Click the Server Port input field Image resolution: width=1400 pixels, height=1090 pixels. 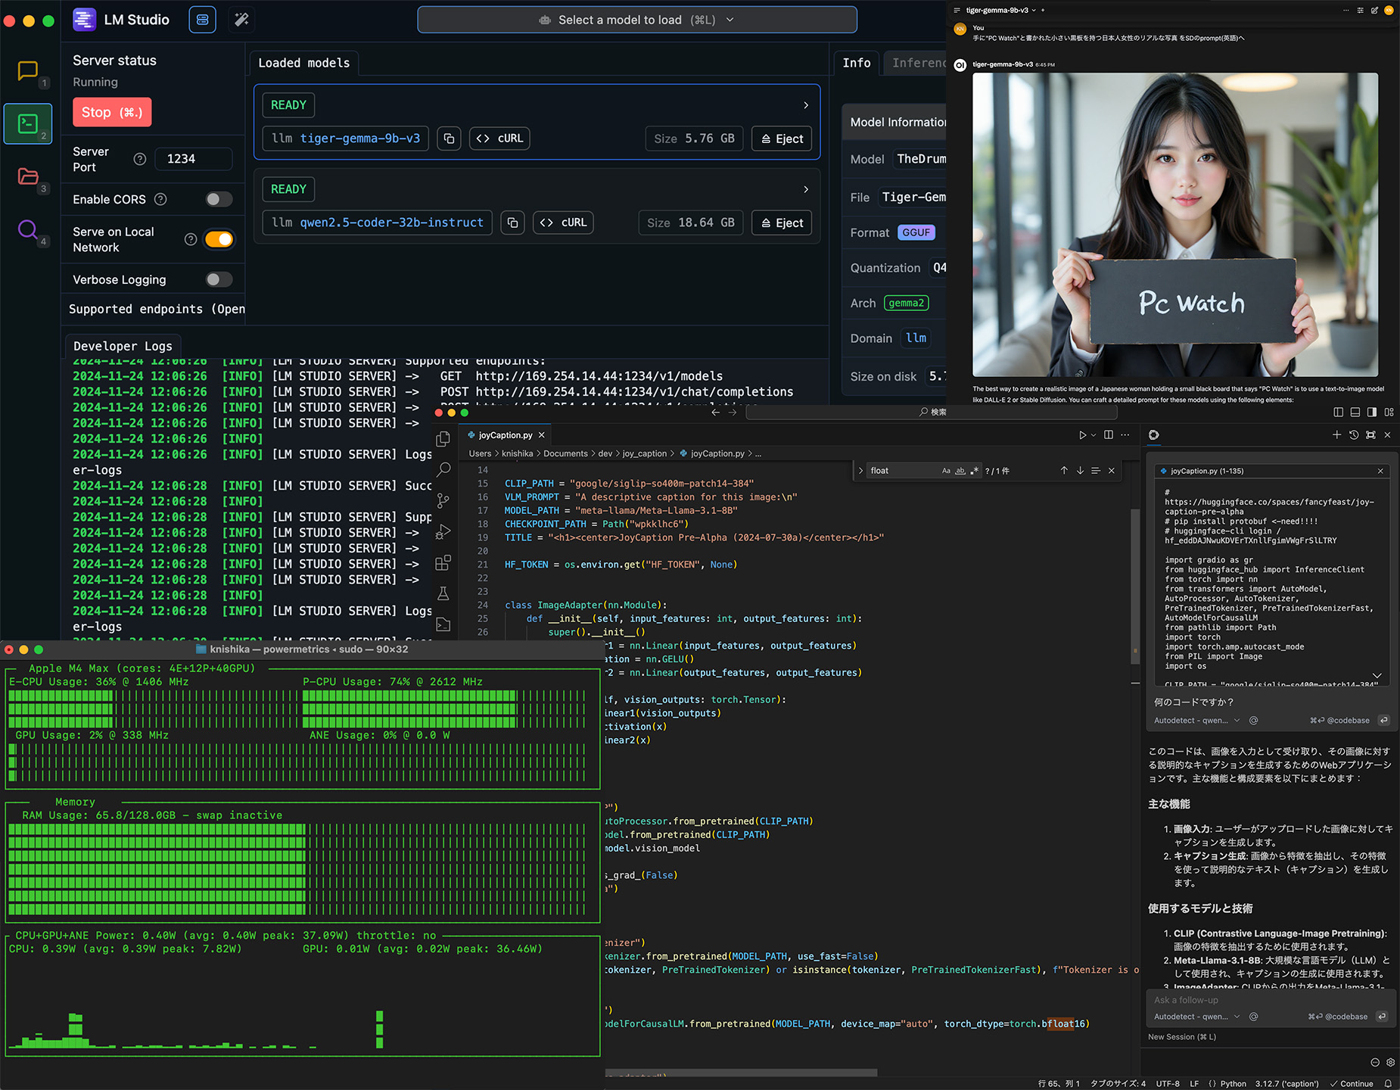click(x=193, y=159)
